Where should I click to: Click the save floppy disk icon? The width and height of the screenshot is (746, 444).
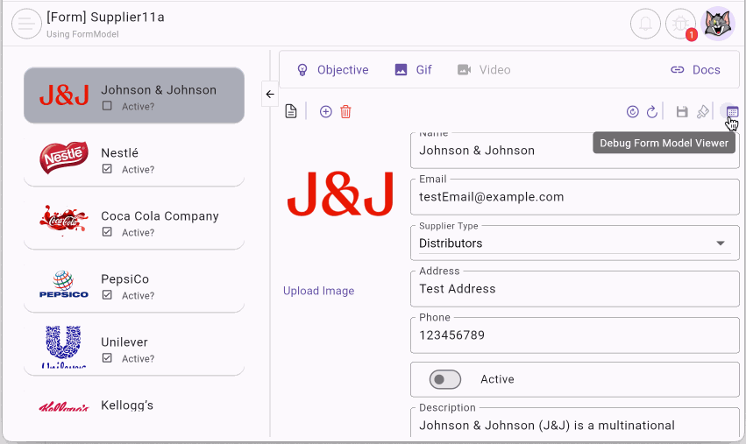pyautogui.click(x=682, y=112)
